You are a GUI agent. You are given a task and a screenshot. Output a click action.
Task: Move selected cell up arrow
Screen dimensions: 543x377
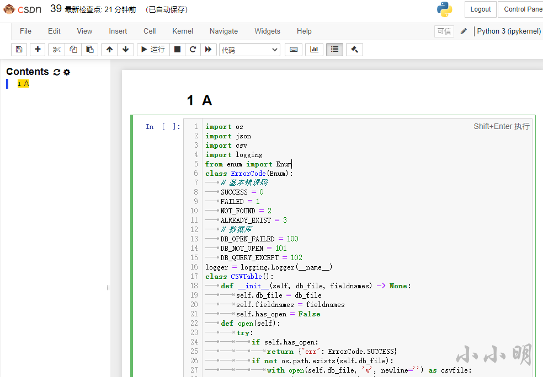tap(109, 50)
